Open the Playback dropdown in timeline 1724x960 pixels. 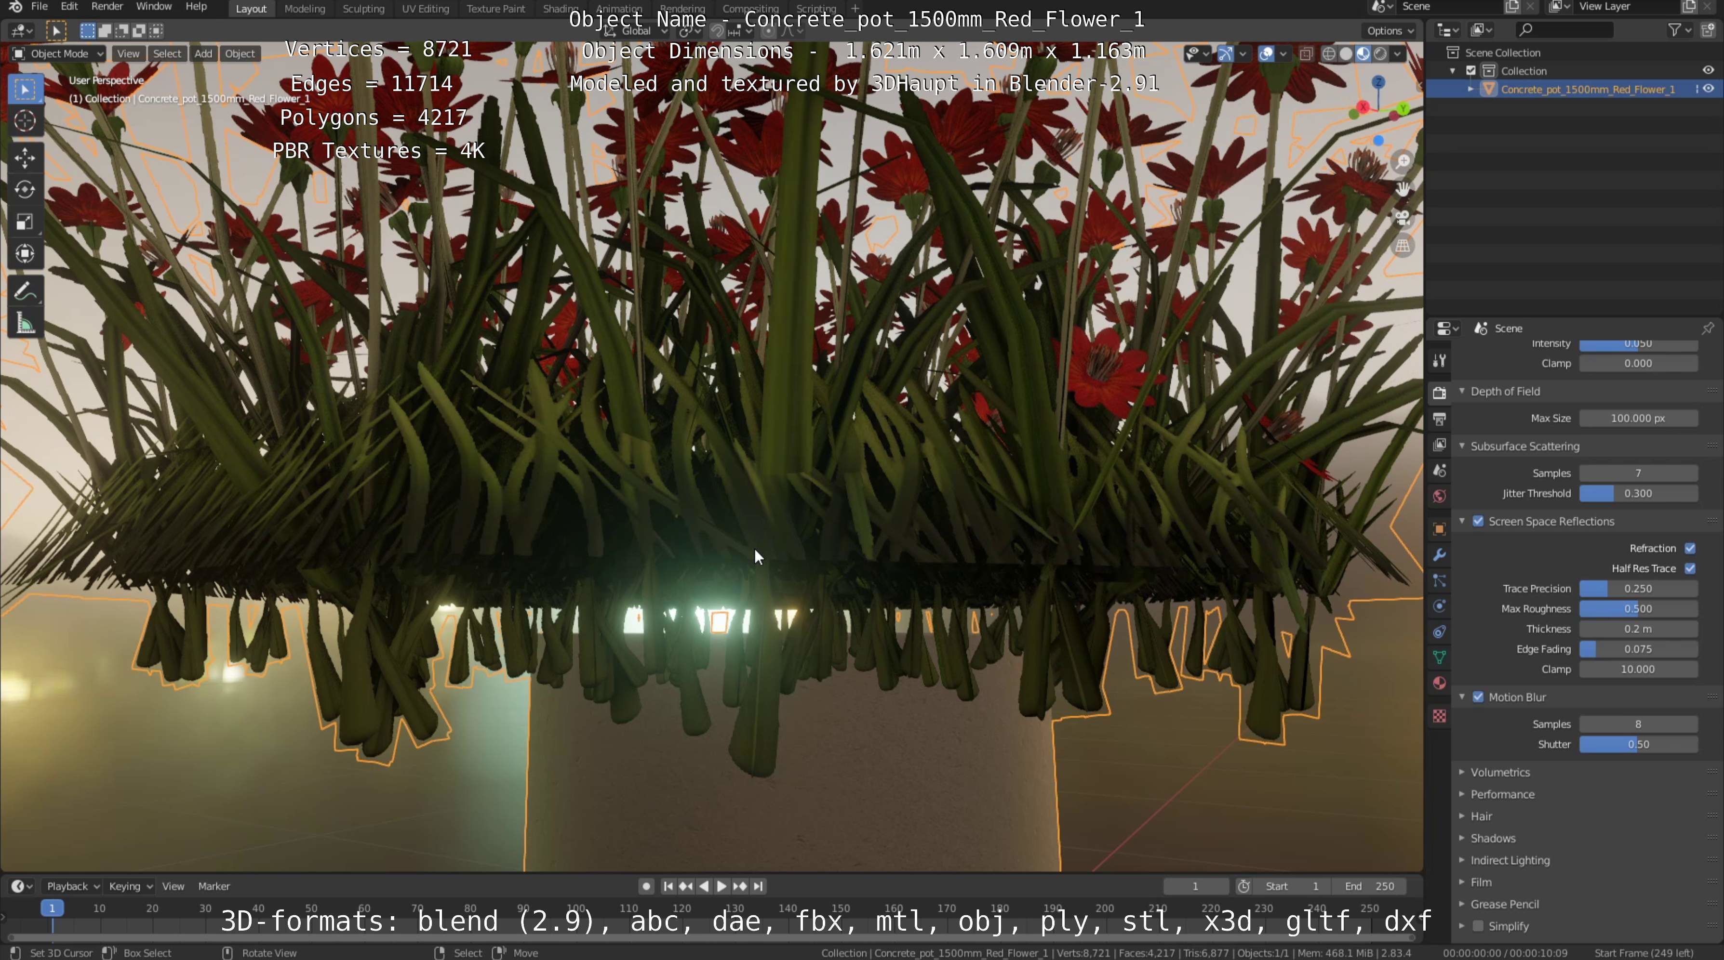72,886
